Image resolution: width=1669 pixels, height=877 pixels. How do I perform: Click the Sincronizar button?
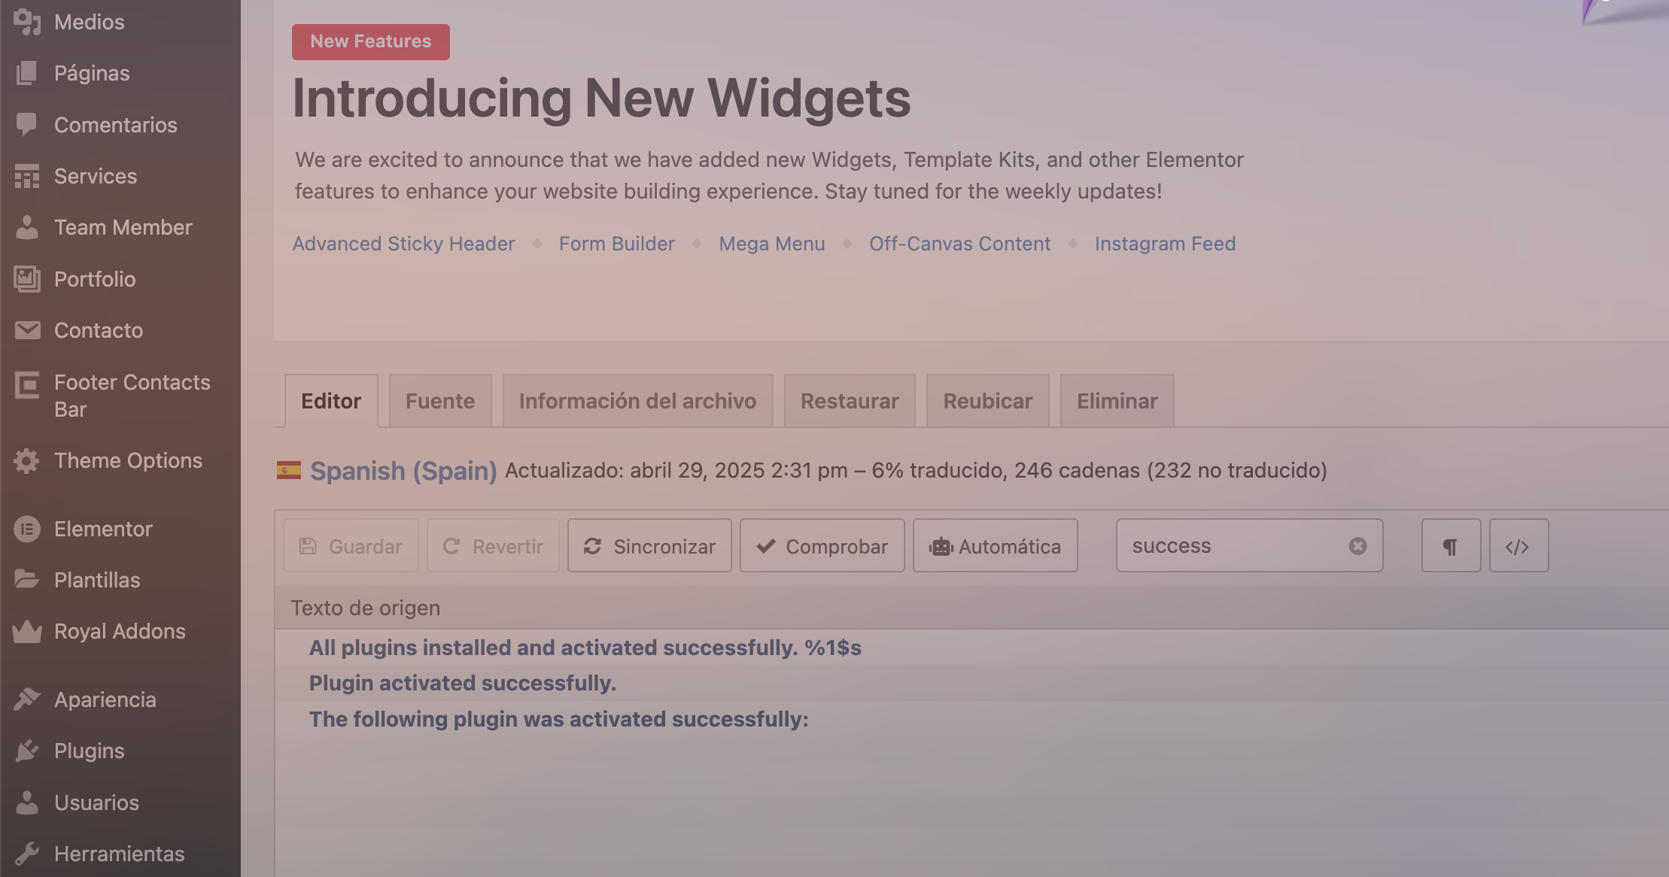649,545
